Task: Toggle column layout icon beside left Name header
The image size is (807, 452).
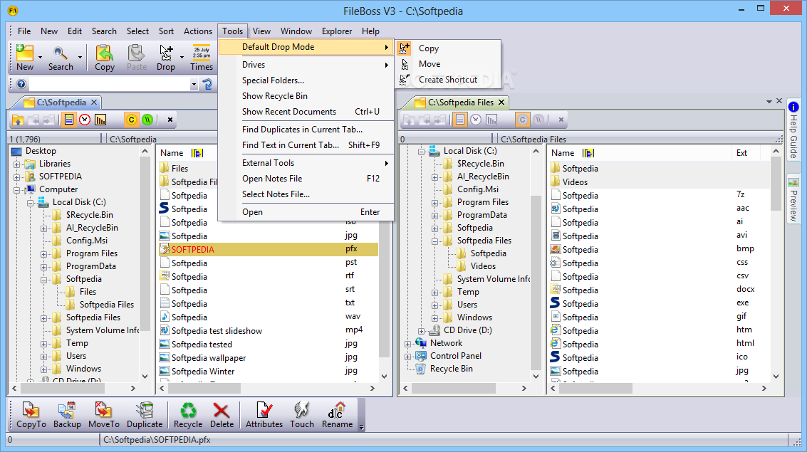Action: pyautogui.click(x=197, y=153)
